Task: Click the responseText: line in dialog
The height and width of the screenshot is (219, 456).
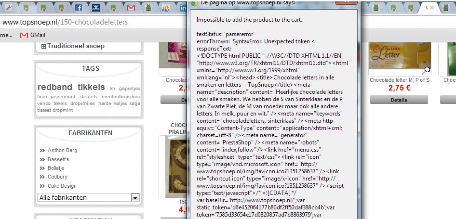Action: [214, 49]
